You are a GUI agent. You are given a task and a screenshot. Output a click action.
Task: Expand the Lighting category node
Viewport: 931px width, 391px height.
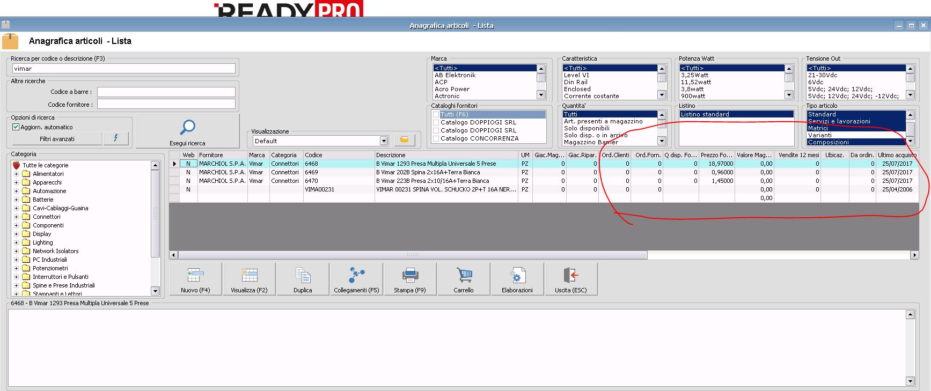[16, 242]
